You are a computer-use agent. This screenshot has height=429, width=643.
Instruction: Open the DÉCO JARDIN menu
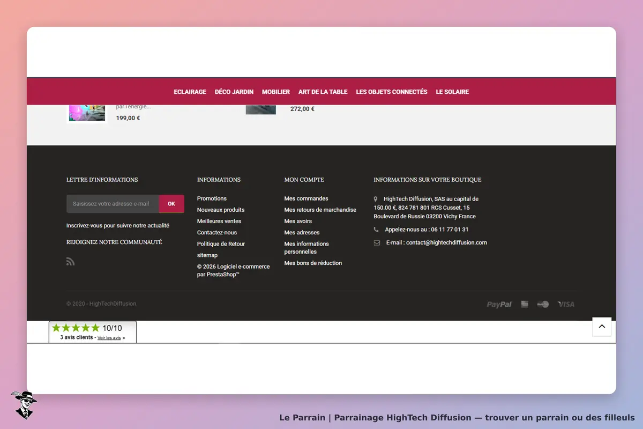click(234, 92)
